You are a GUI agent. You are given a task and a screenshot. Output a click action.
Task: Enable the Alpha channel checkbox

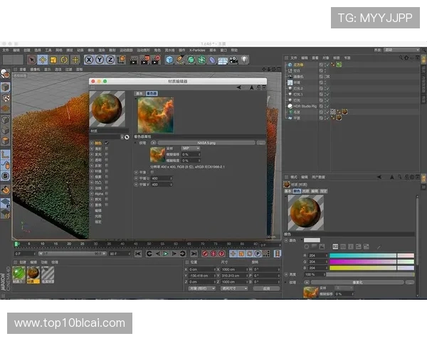tap(106, 192)
